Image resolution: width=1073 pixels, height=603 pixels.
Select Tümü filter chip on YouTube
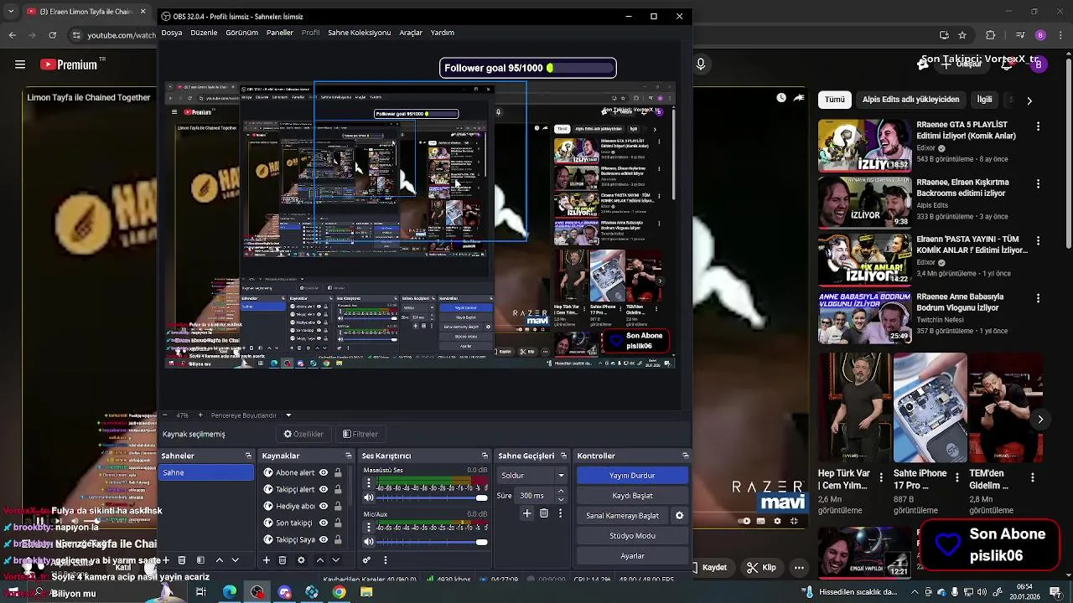[835, 99]
